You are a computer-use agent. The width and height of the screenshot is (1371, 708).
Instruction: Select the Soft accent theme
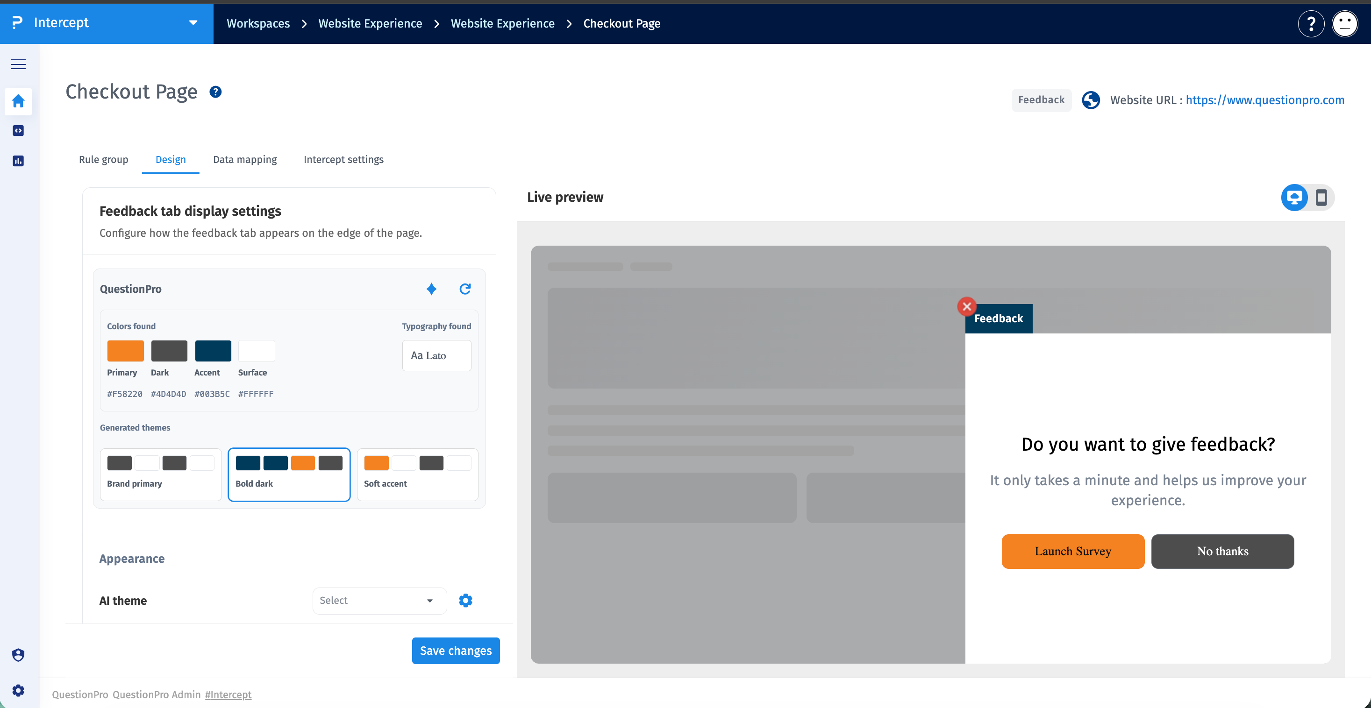pos(418,474)
